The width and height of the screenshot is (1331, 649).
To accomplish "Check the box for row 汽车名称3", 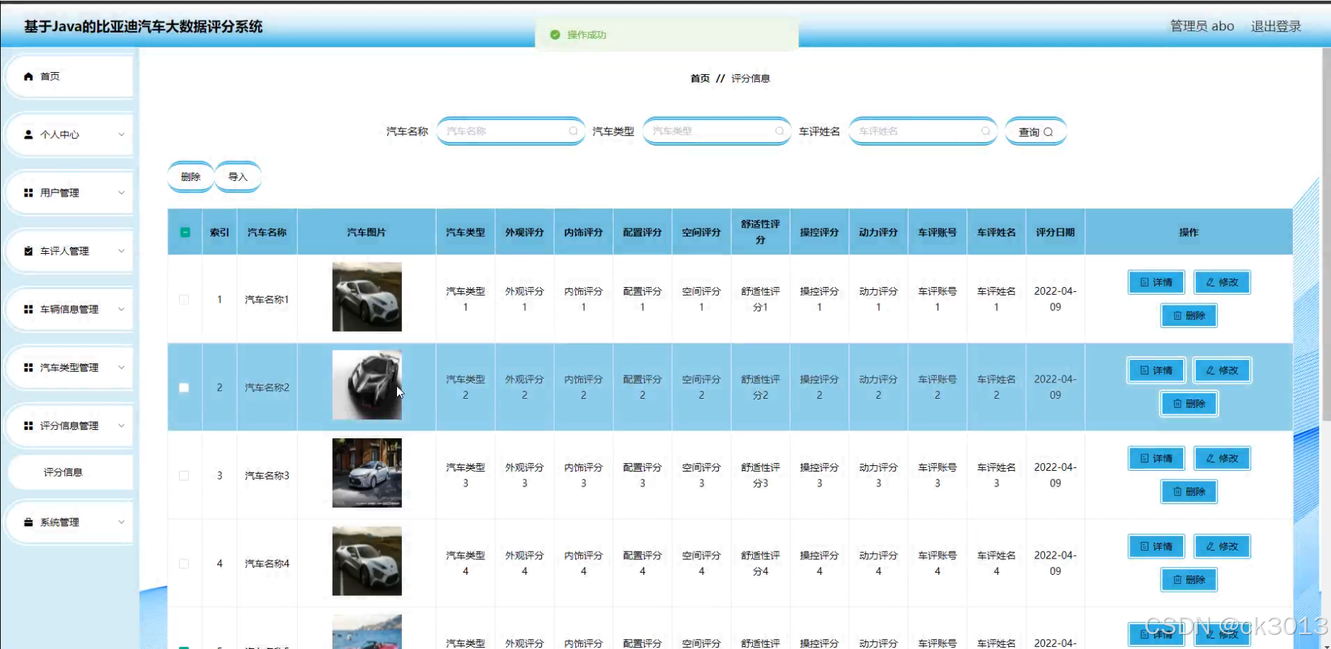I will pyautogui.click(x=184, y=476).
